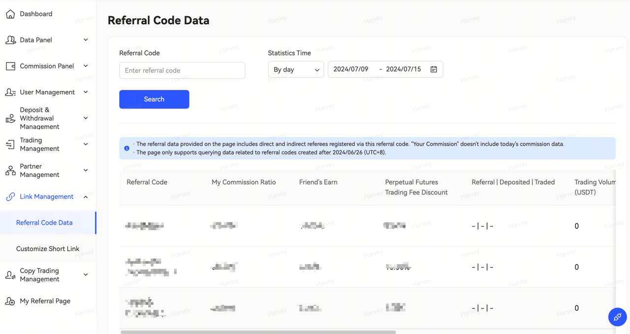
Task: Click the Enter referral code field
Action: click(182, 70)
